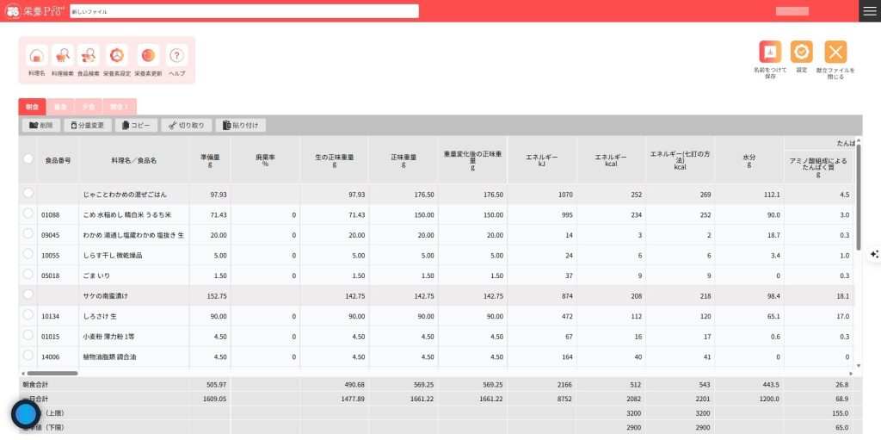881x440 pixels.
Task: Open 栄養素設定 nutrient settings
Action: click(x=116, y=57)
